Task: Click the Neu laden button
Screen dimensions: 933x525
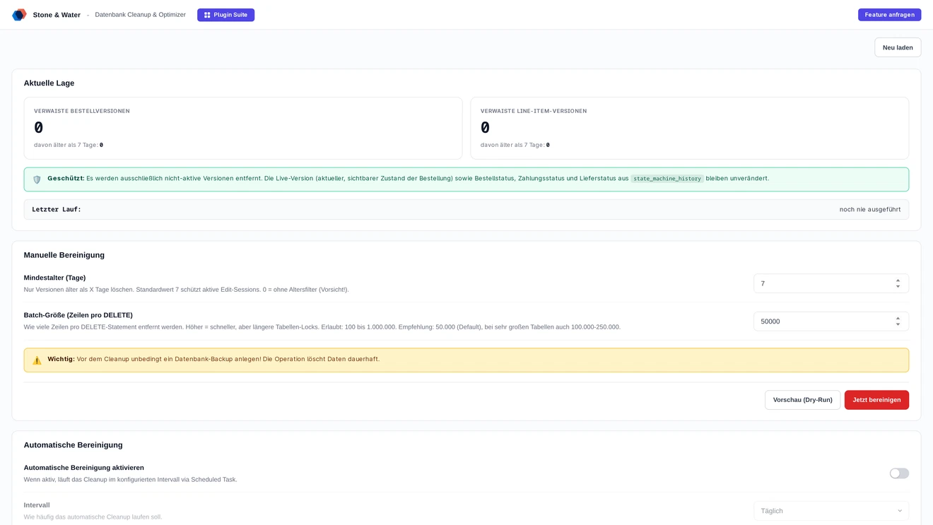Action: click(898, 47)
